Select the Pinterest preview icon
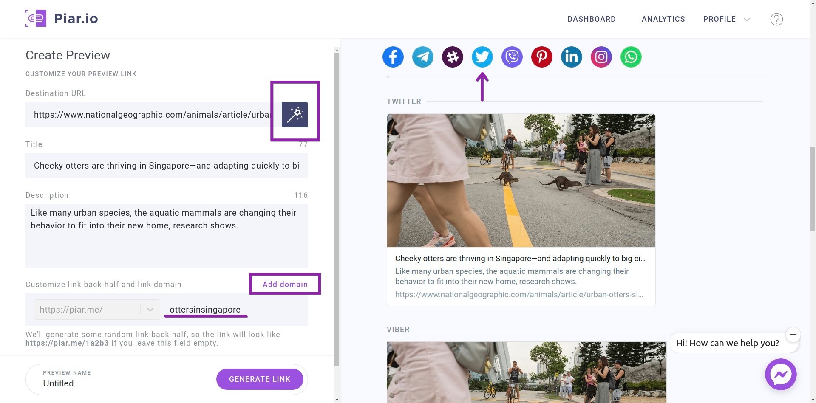Image resolution: width=816 pixels, height=403 pixels. pyautogui.click(x=541, y=56)
